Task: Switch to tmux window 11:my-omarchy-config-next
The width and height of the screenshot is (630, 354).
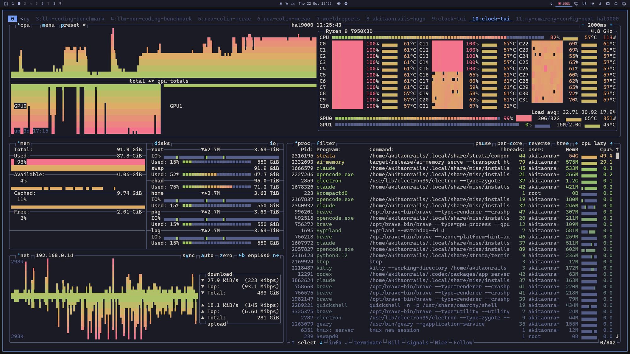Action: point(554,19)
